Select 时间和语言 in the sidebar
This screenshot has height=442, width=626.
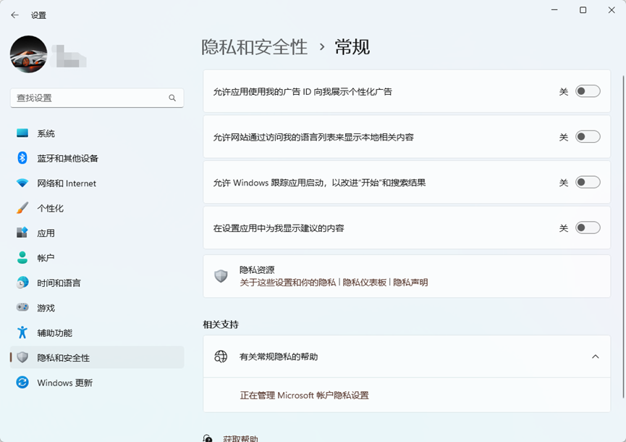point(59,283)
